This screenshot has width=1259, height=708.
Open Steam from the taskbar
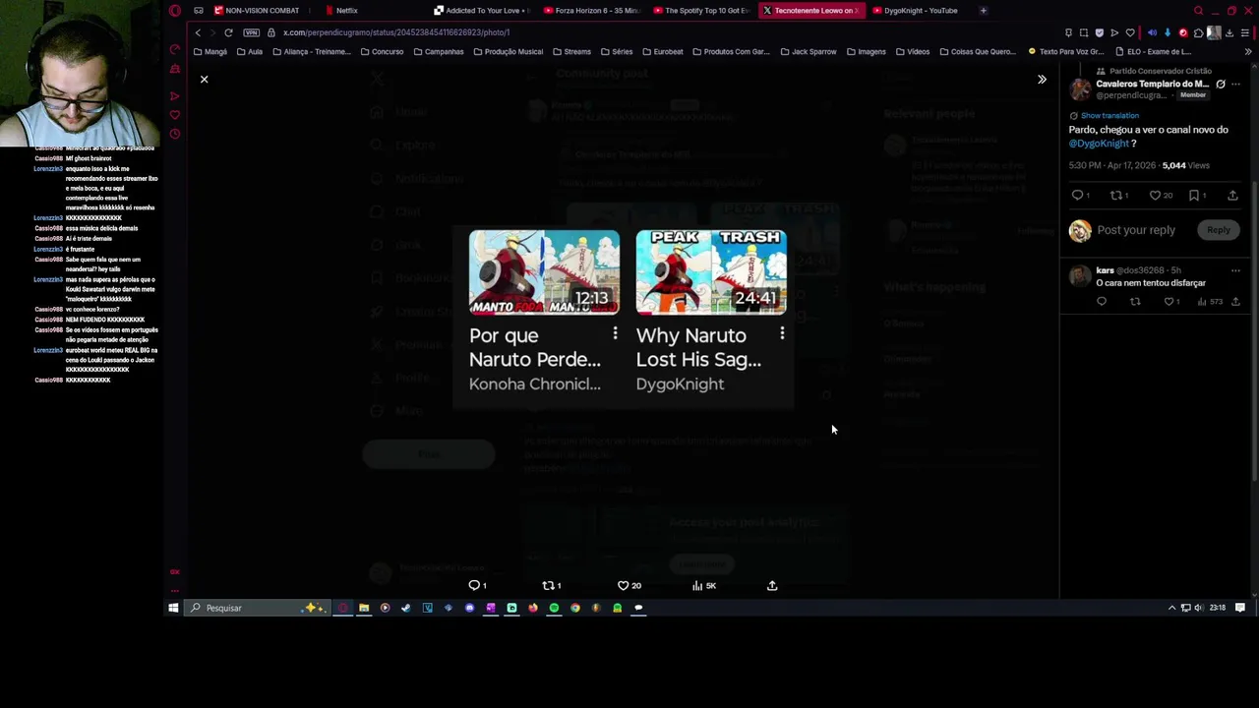pos(405,608)
